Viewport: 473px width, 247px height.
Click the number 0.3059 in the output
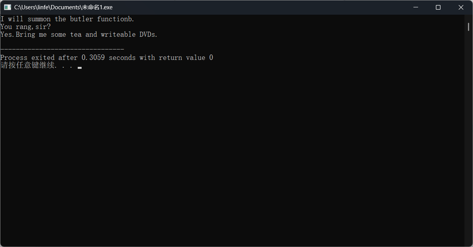93,58
